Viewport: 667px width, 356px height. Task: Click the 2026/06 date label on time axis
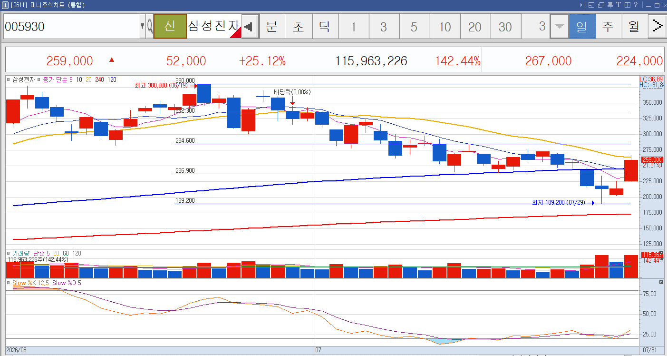[17, 350]
